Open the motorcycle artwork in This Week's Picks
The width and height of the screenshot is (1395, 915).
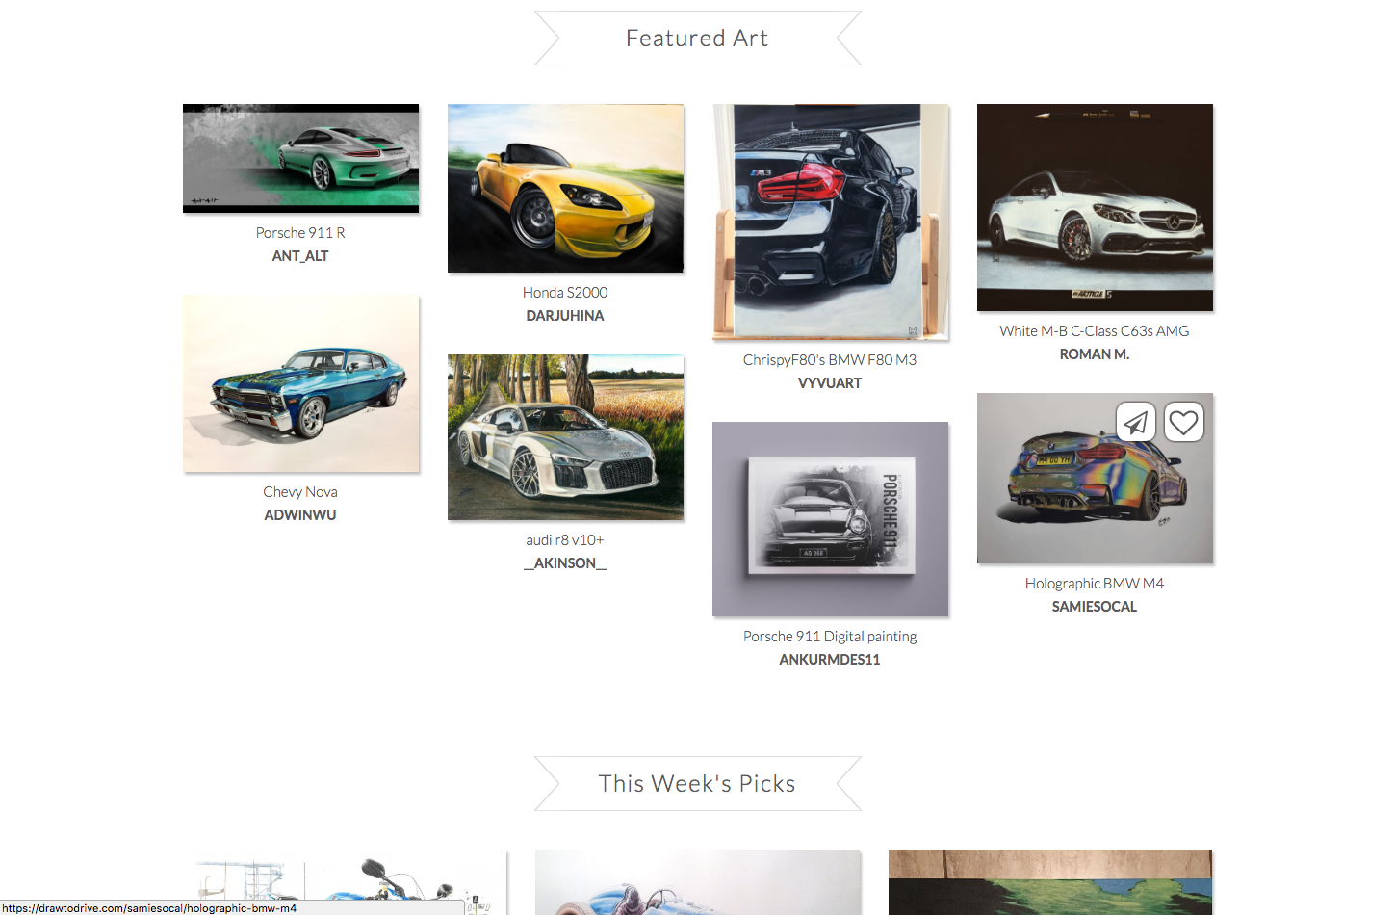pos(345,882)
